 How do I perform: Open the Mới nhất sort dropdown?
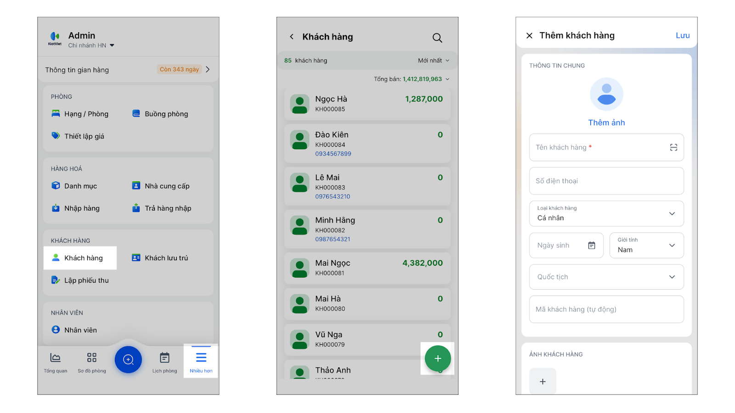[433, 61]
